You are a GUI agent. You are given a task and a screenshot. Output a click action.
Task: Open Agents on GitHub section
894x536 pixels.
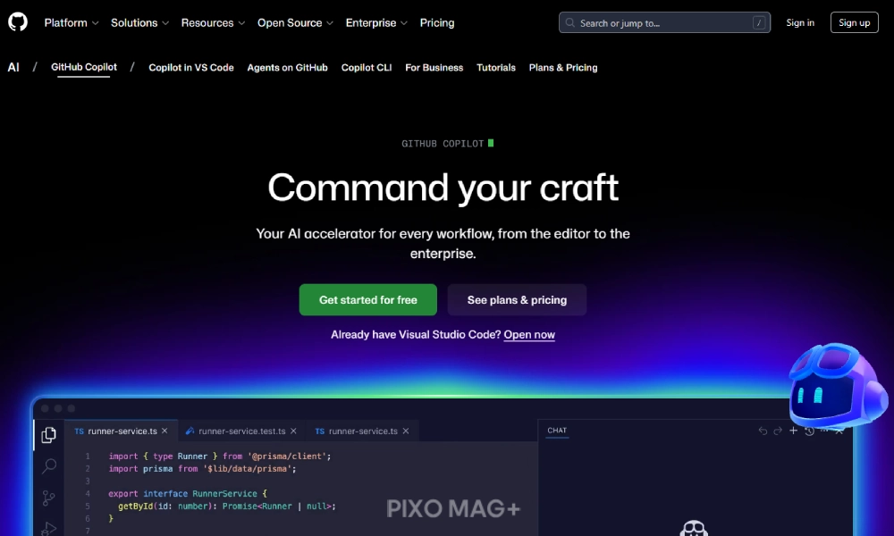coord(287,67)
